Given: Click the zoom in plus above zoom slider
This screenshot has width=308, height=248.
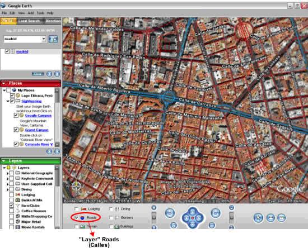Looking at the screenshot, I should pyautogui.click(x=154, y=208).
